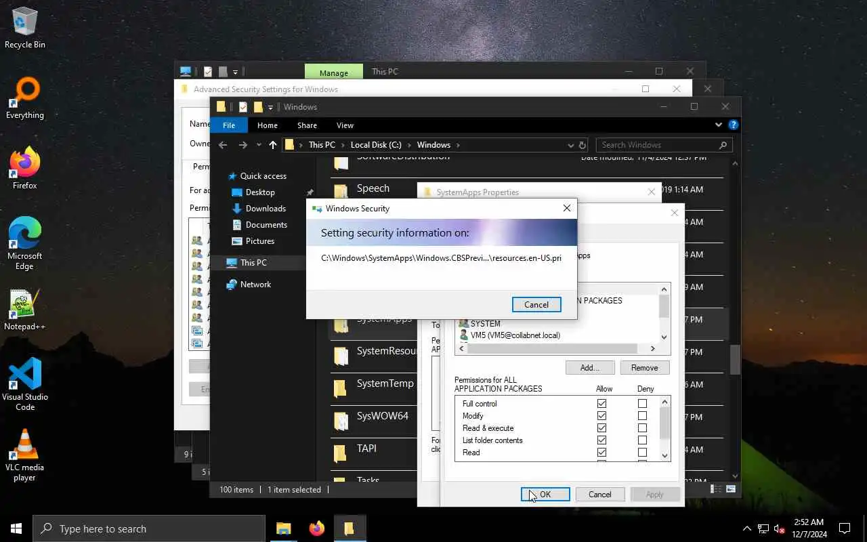Open the Firefox taskbar icon
867x542 pixels.
pyautogui.click(x=316, y=528)
